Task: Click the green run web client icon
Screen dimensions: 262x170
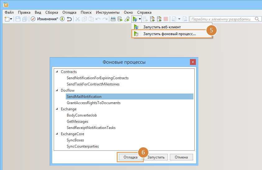Action: tap(135, 19)
